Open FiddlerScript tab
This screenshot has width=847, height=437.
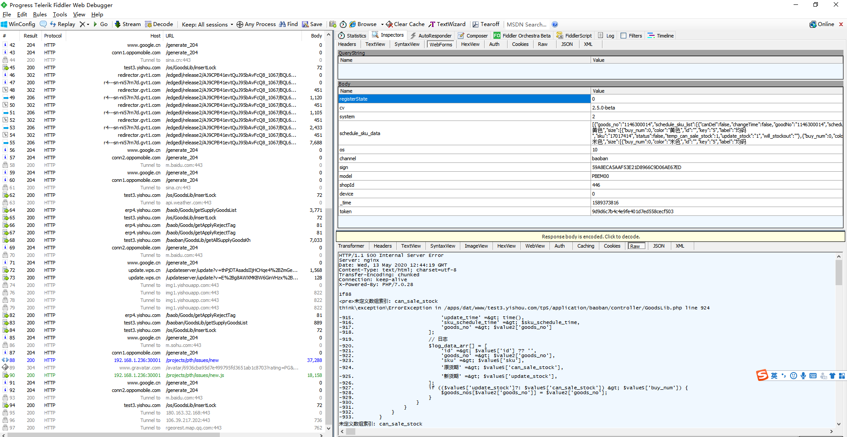tap(574, 35)
